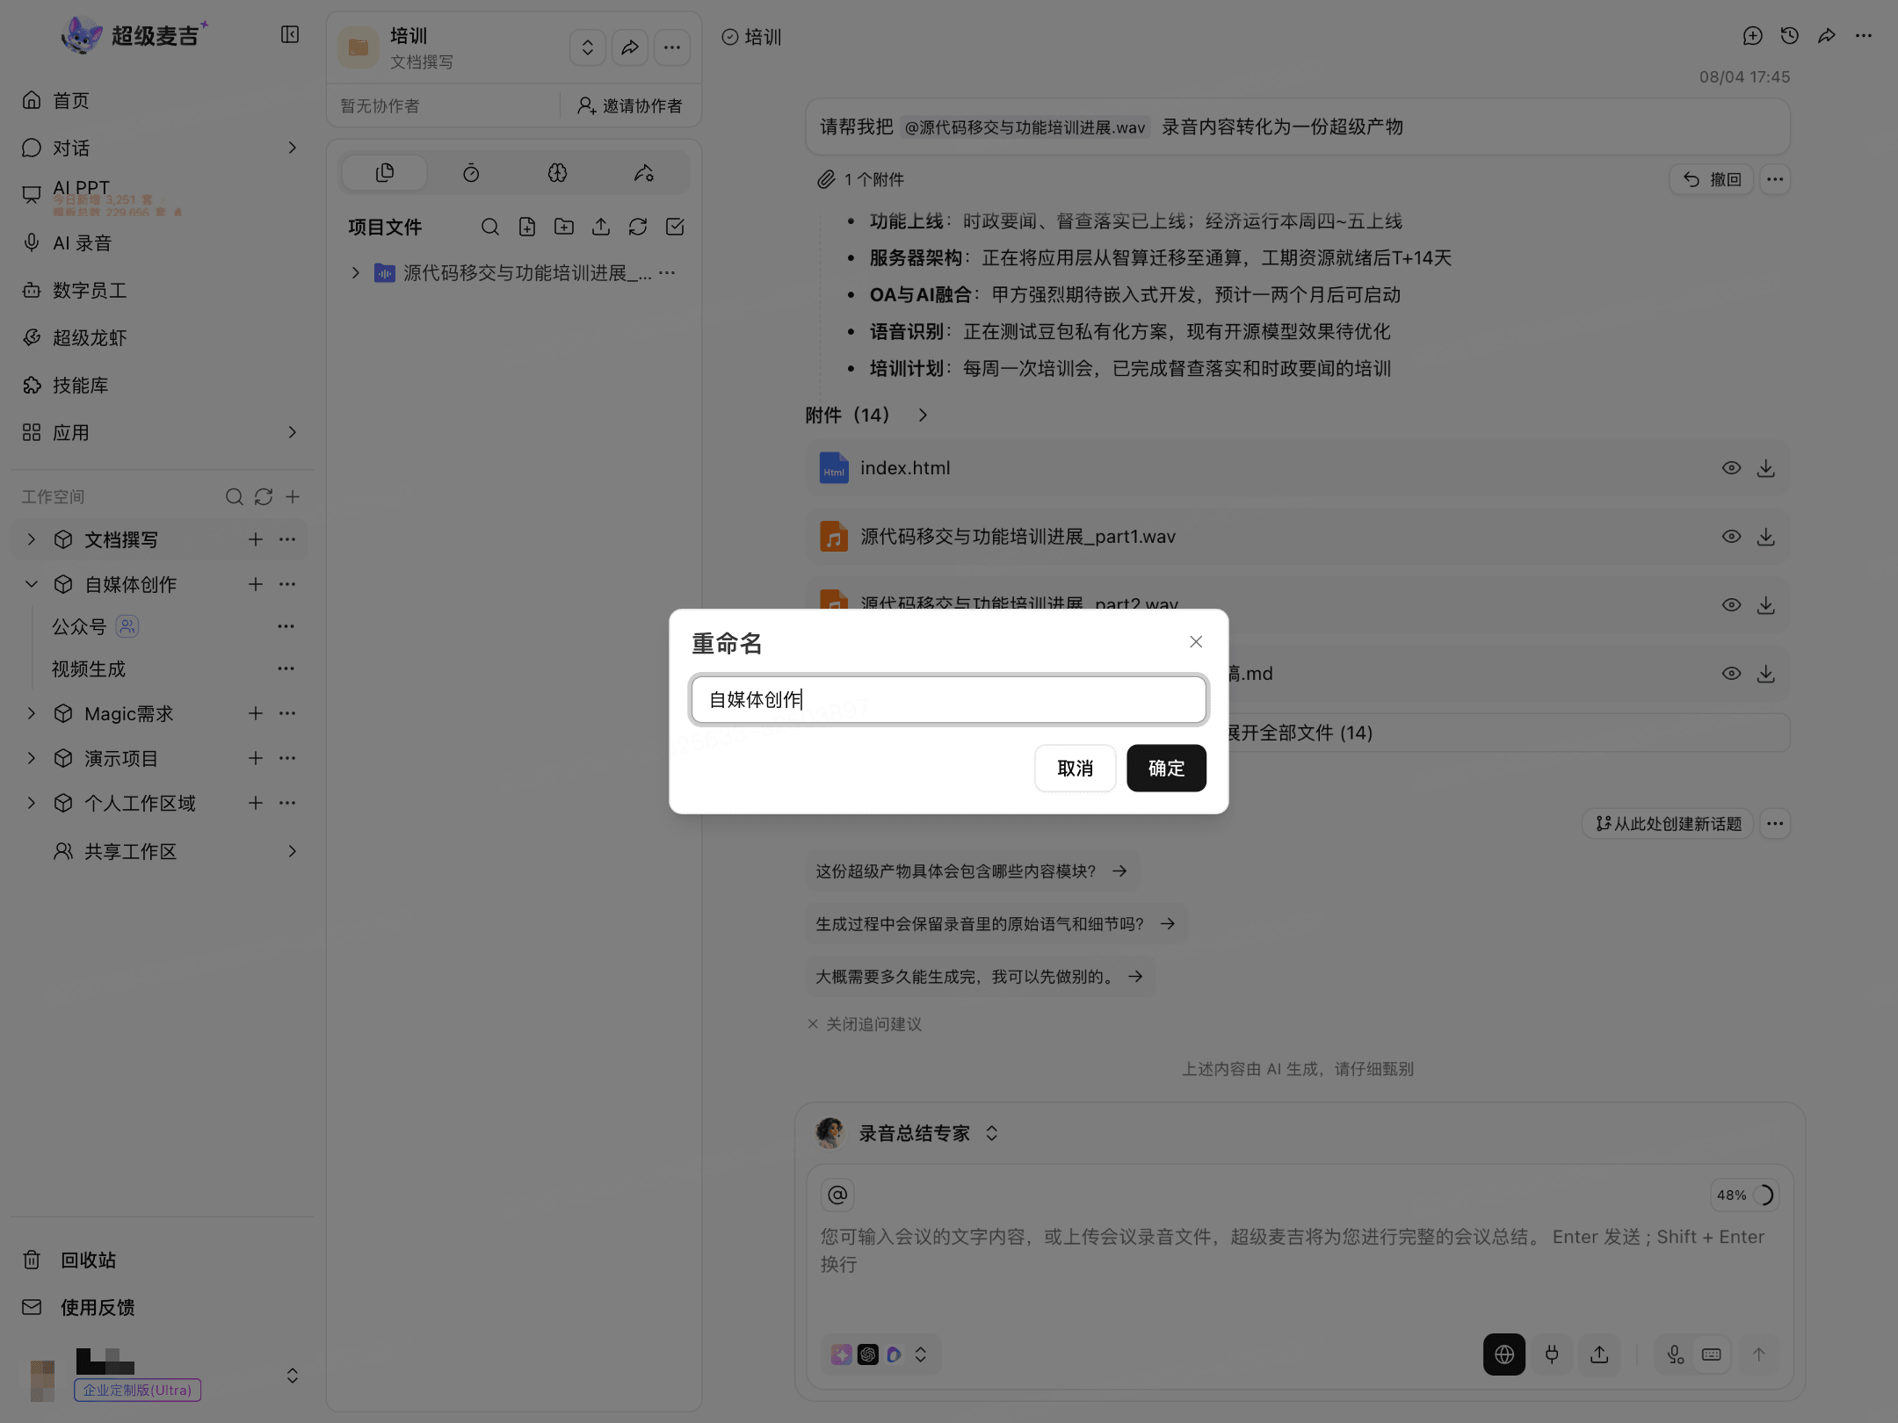This screenshot has width=1898, height=1423.
Task: Expand 源代码移交与功能培训进展 folder
Action: tap(356, 273)
